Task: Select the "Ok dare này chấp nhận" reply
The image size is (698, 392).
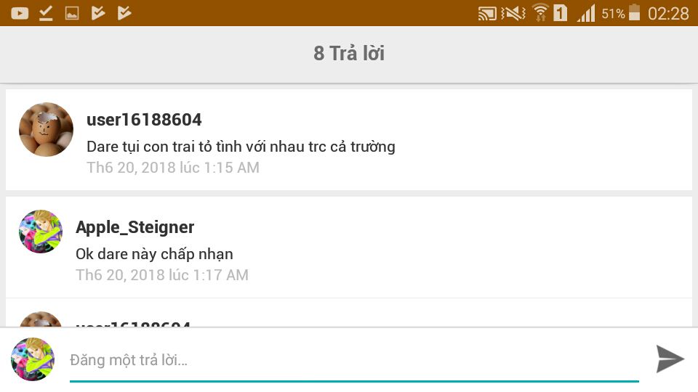Action: 154,254
